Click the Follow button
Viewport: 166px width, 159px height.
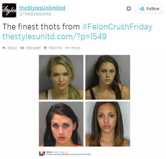click(x=149, y=9)
